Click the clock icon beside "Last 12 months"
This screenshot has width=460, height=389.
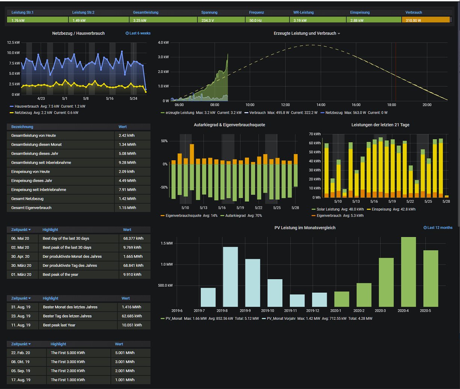coord(425,228)
